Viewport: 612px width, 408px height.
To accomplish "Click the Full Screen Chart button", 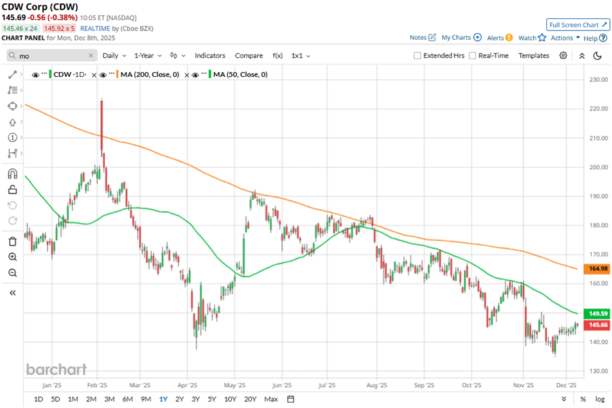I will [x=577, y=25].
